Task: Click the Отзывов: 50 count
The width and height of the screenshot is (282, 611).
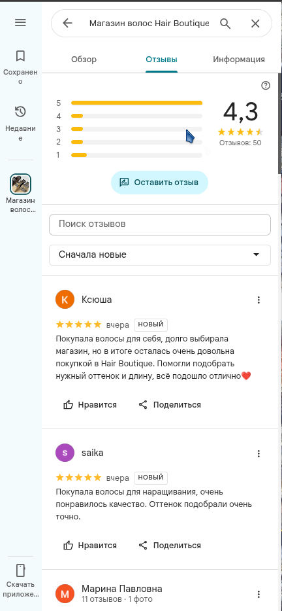Action: coord(240,143)
